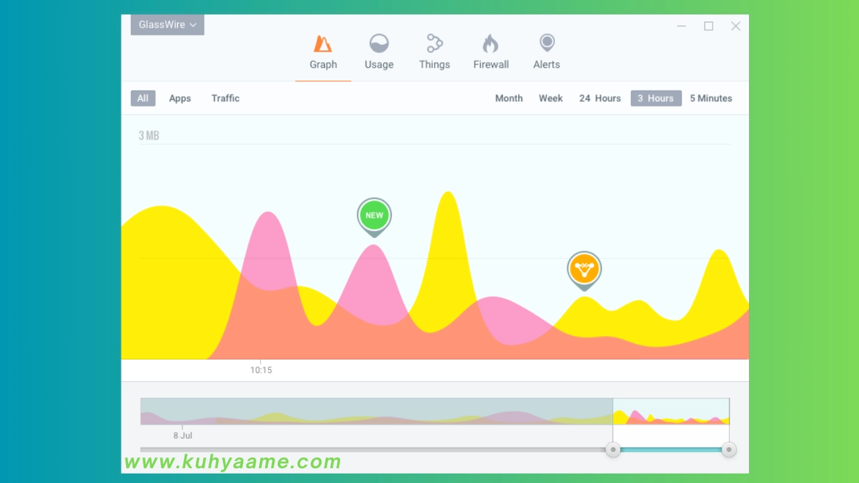Open the GlassWire menu dropdown
The width and height of the screenshot is (859, 483).
coord(167,25)
